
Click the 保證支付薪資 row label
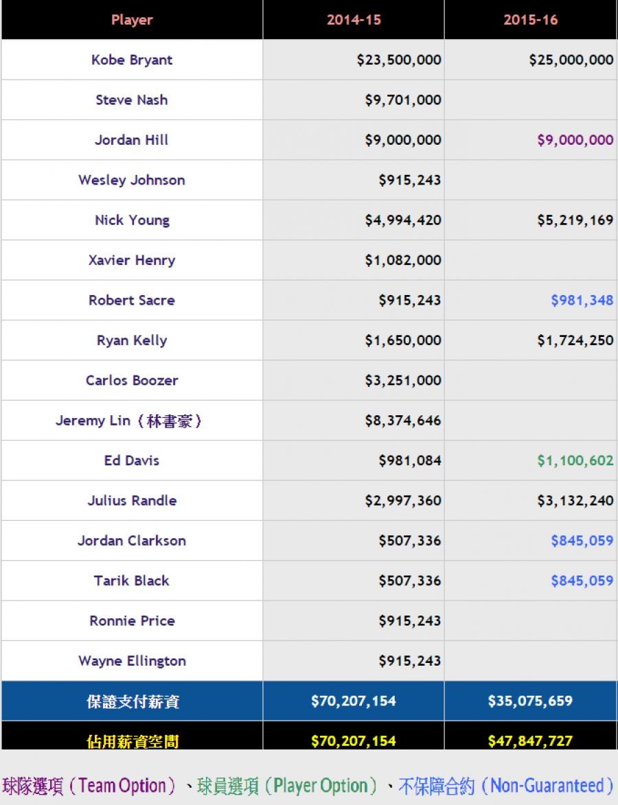[133, 701]
